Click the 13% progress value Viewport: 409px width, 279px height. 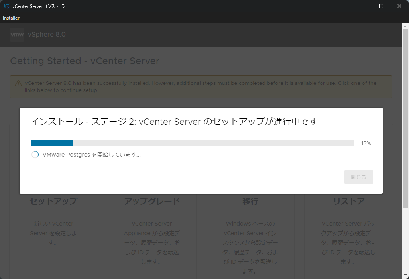tap(366, 143)
